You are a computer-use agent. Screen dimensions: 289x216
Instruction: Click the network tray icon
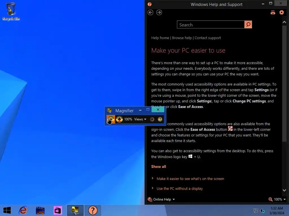pos(256,210)
